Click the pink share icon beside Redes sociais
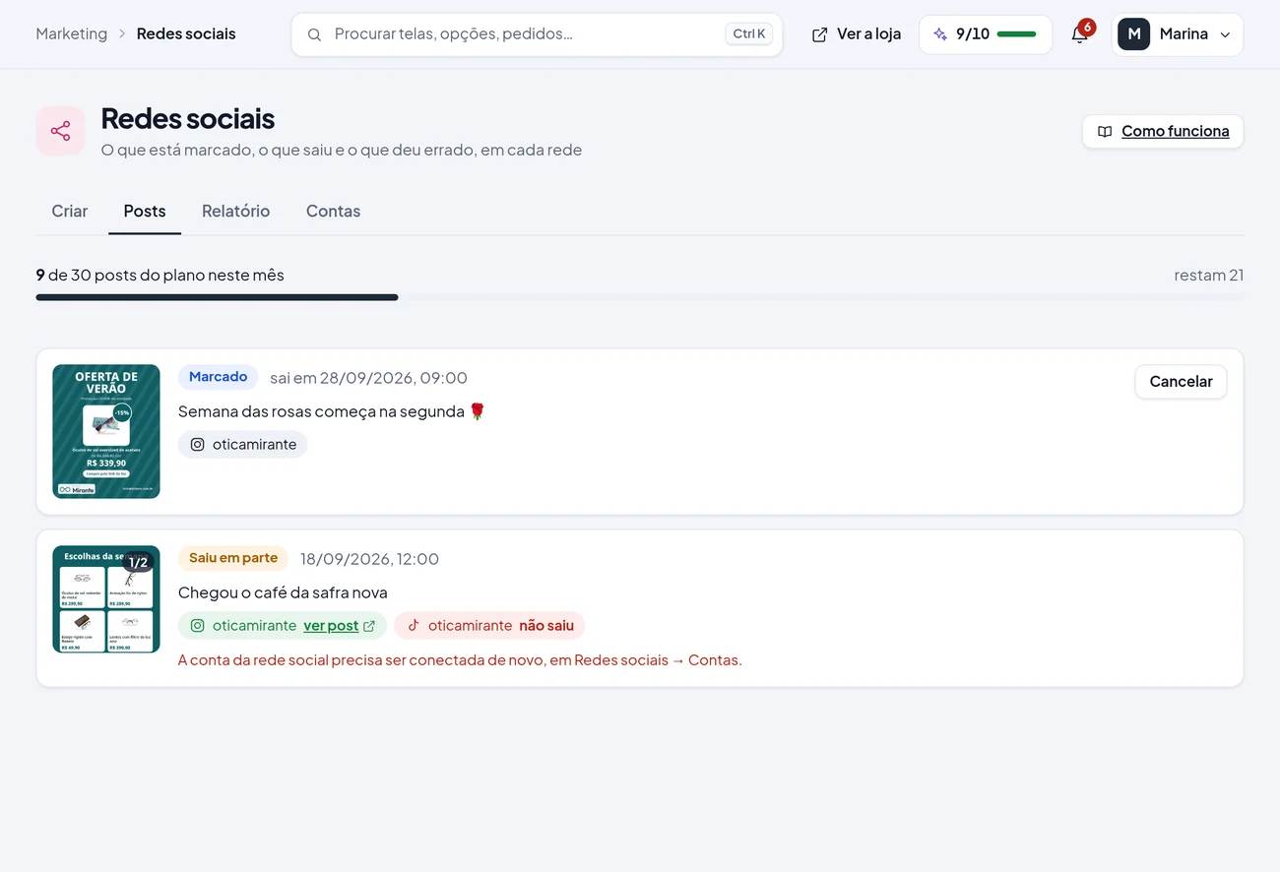Image resolution: width=1280 pixels, height=872 pixels. (x=60, y=131)
